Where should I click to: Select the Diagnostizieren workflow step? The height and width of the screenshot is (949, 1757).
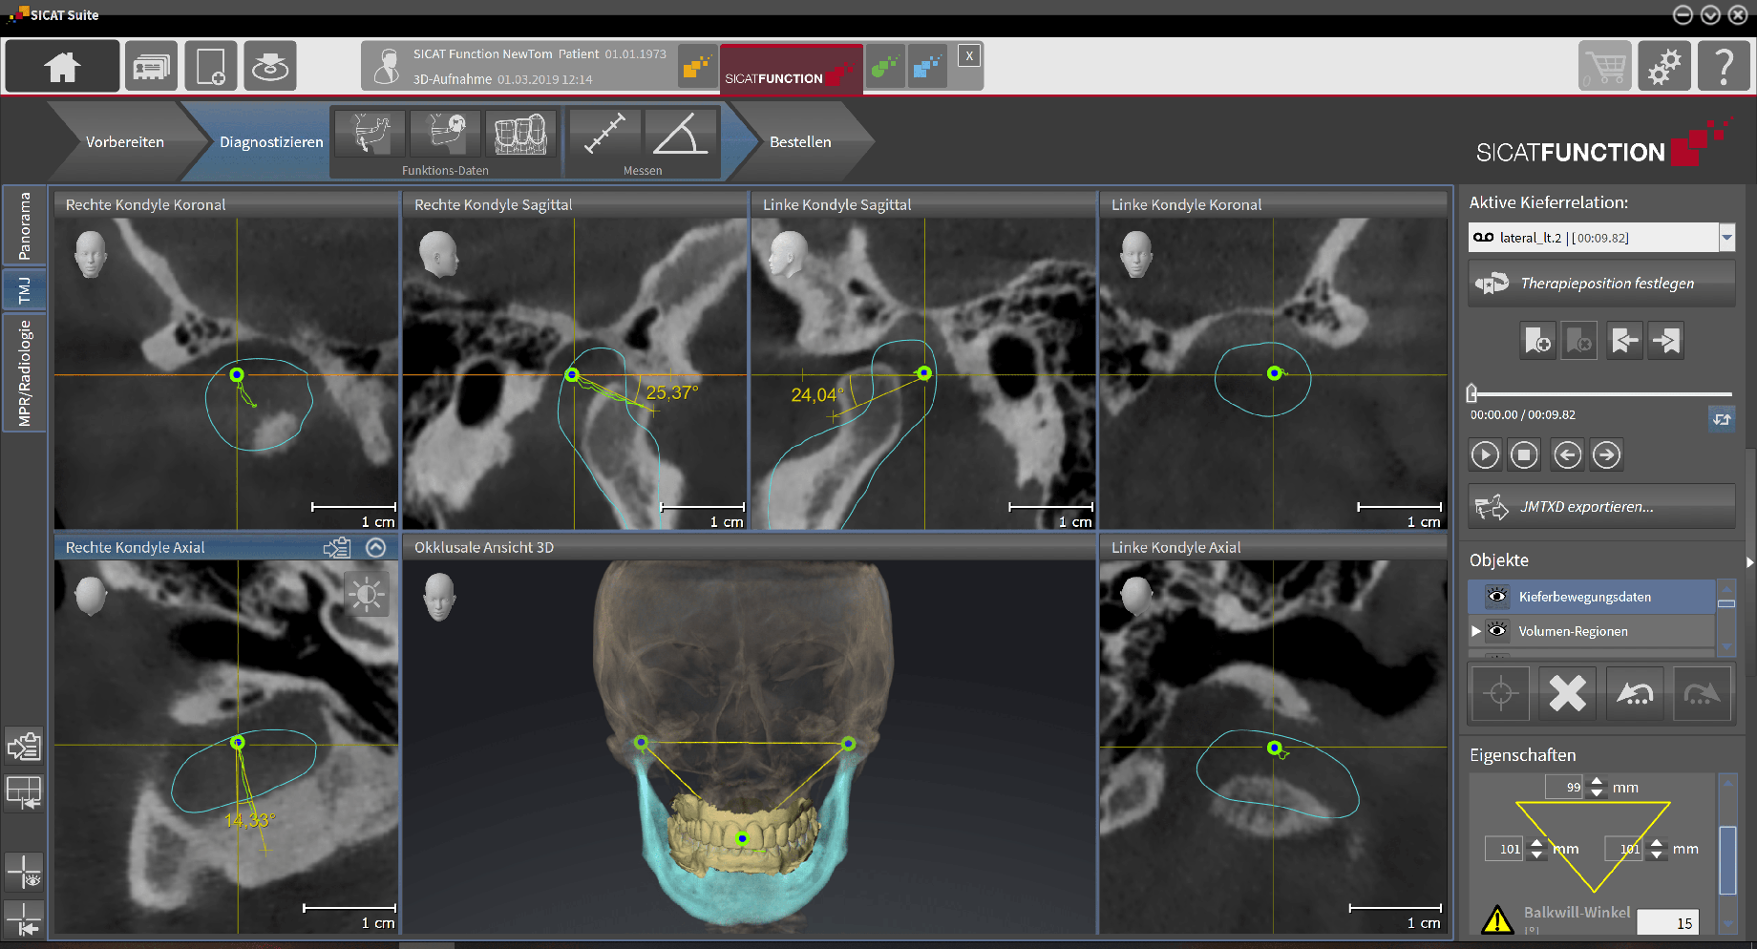271,141
